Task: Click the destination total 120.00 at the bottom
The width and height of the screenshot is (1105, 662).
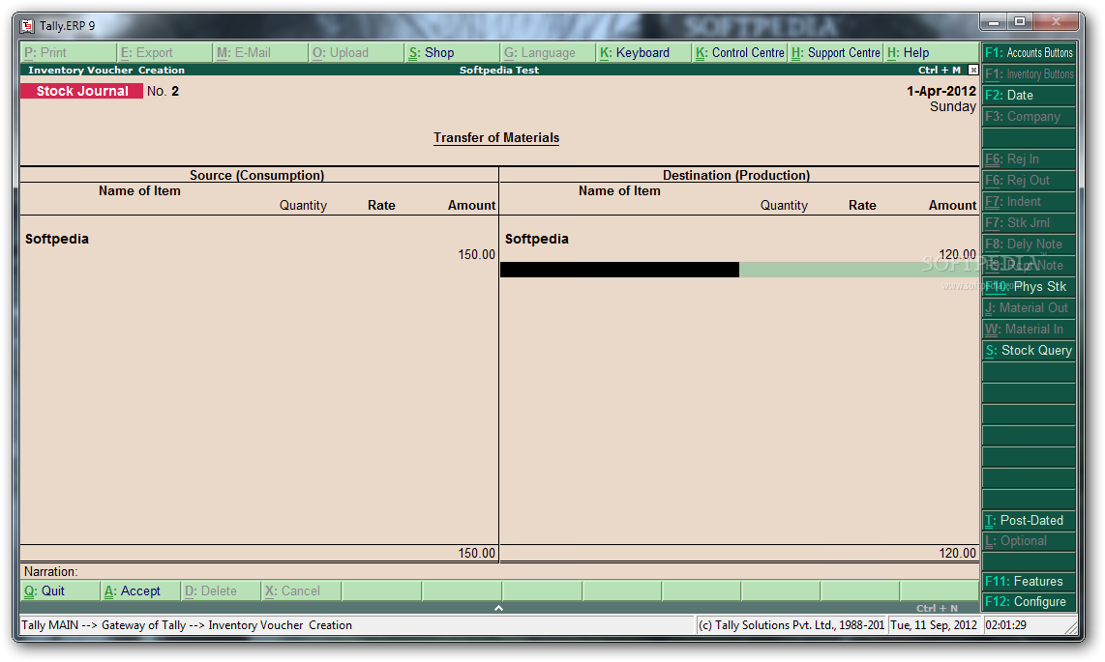Action: pyautogui.click(x=957, y=553)
